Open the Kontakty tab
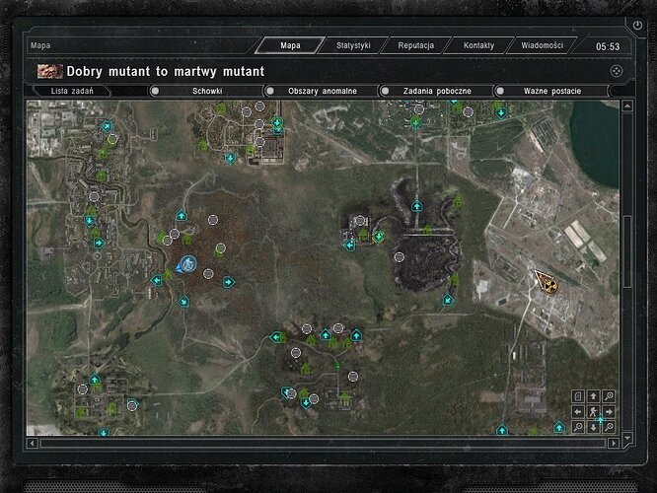657x493 pixels. pyautogui.click(x=478, y=45)
